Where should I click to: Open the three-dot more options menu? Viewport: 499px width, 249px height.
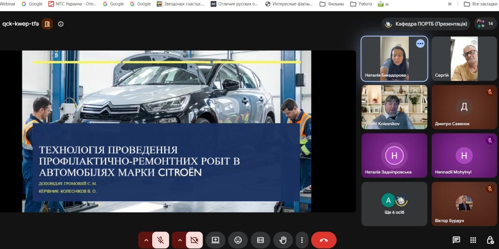(302, 240)
